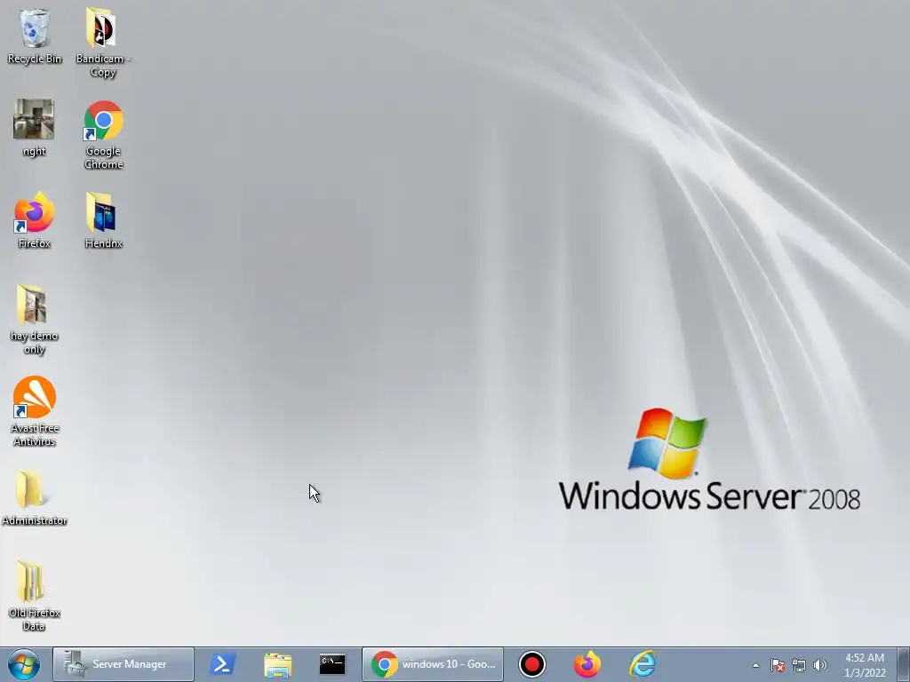The height and width of the screenshot is (682, 910).
Task: Open Action Center flag in tray
Action: 778,665
